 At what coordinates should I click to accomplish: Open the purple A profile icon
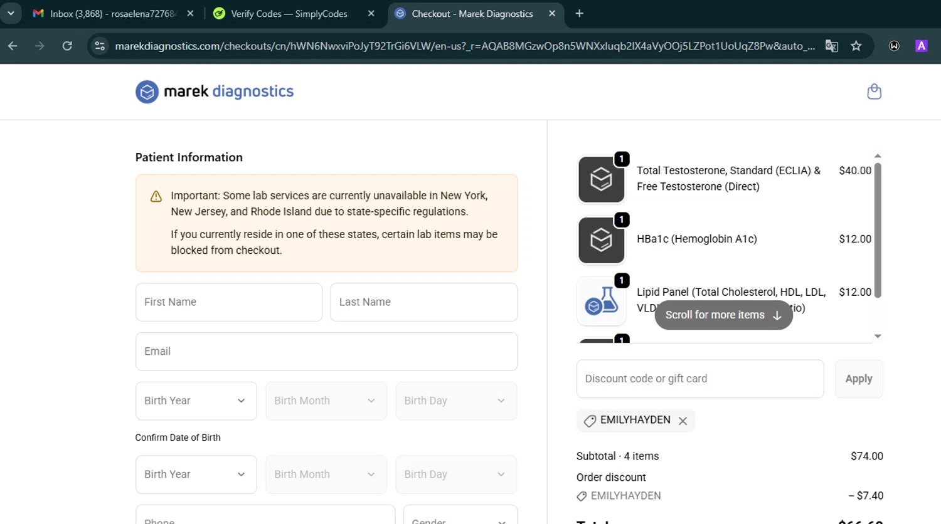coord(921,46)
